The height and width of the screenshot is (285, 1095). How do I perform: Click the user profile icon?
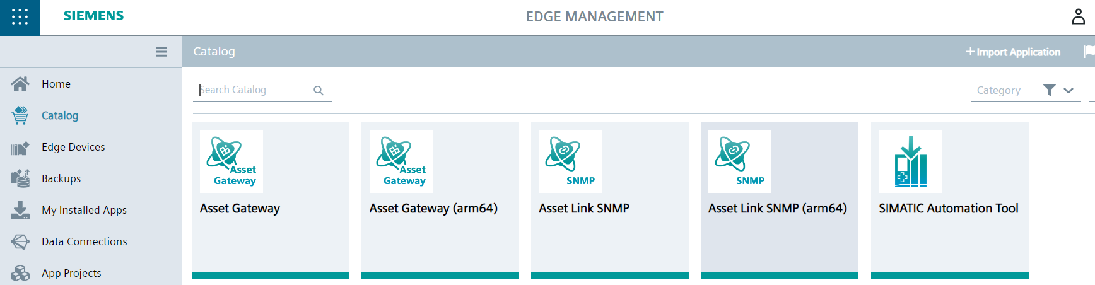click(x=1078, y=17)
